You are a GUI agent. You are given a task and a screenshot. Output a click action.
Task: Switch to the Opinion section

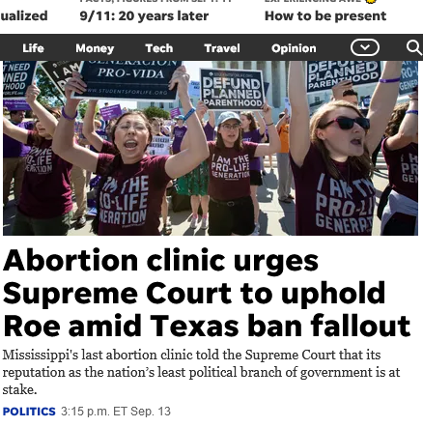(x=294, y=48)
